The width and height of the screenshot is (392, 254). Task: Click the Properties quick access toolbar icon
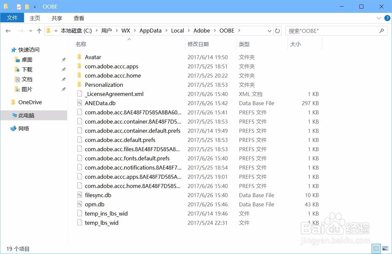(x=19, y=7)
